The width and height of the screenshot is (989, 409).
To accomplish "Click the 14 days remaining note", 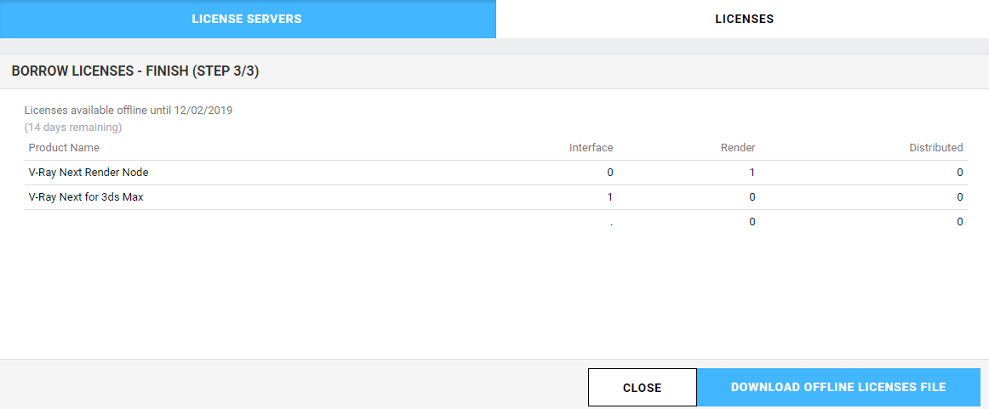I will [x=73, y=128].
